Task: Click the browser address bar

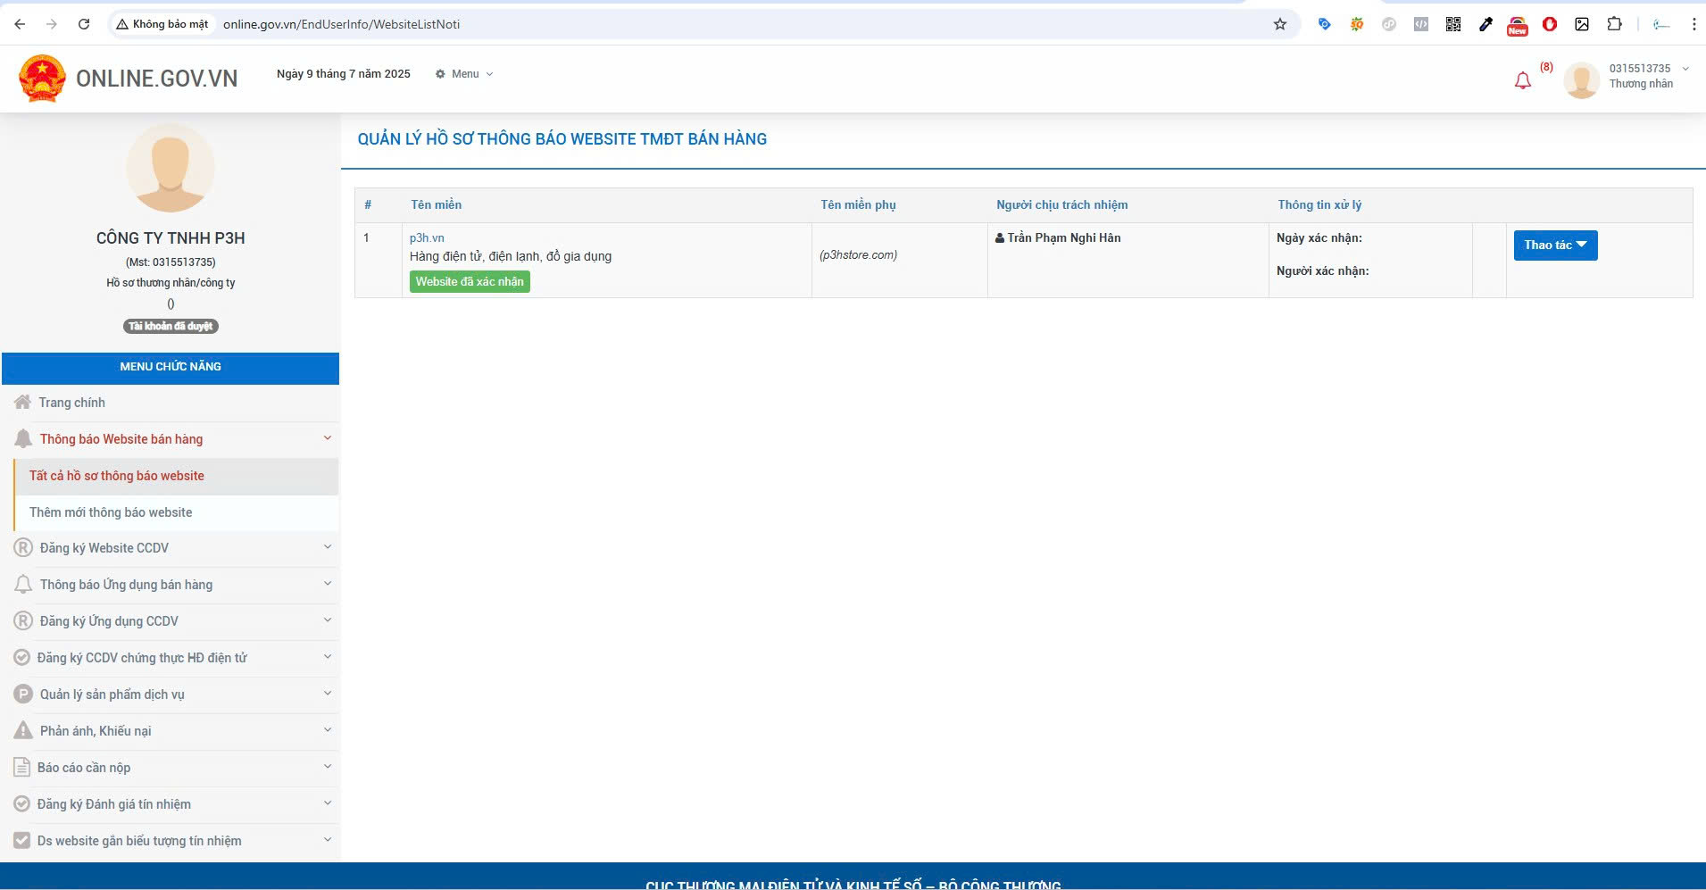Action: [x=696, y=24]
